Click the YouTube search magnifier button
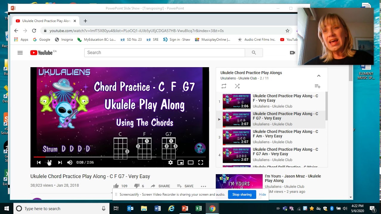The width and height of the screenshot is (381, 214). 254,53
